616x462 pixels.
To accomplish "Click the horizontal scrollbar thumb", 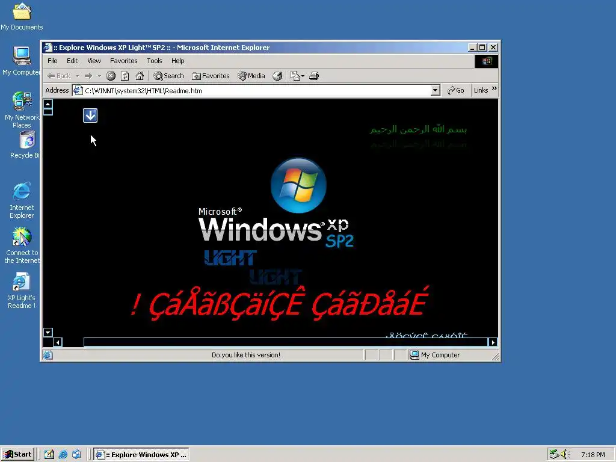I will pos(286,342).
